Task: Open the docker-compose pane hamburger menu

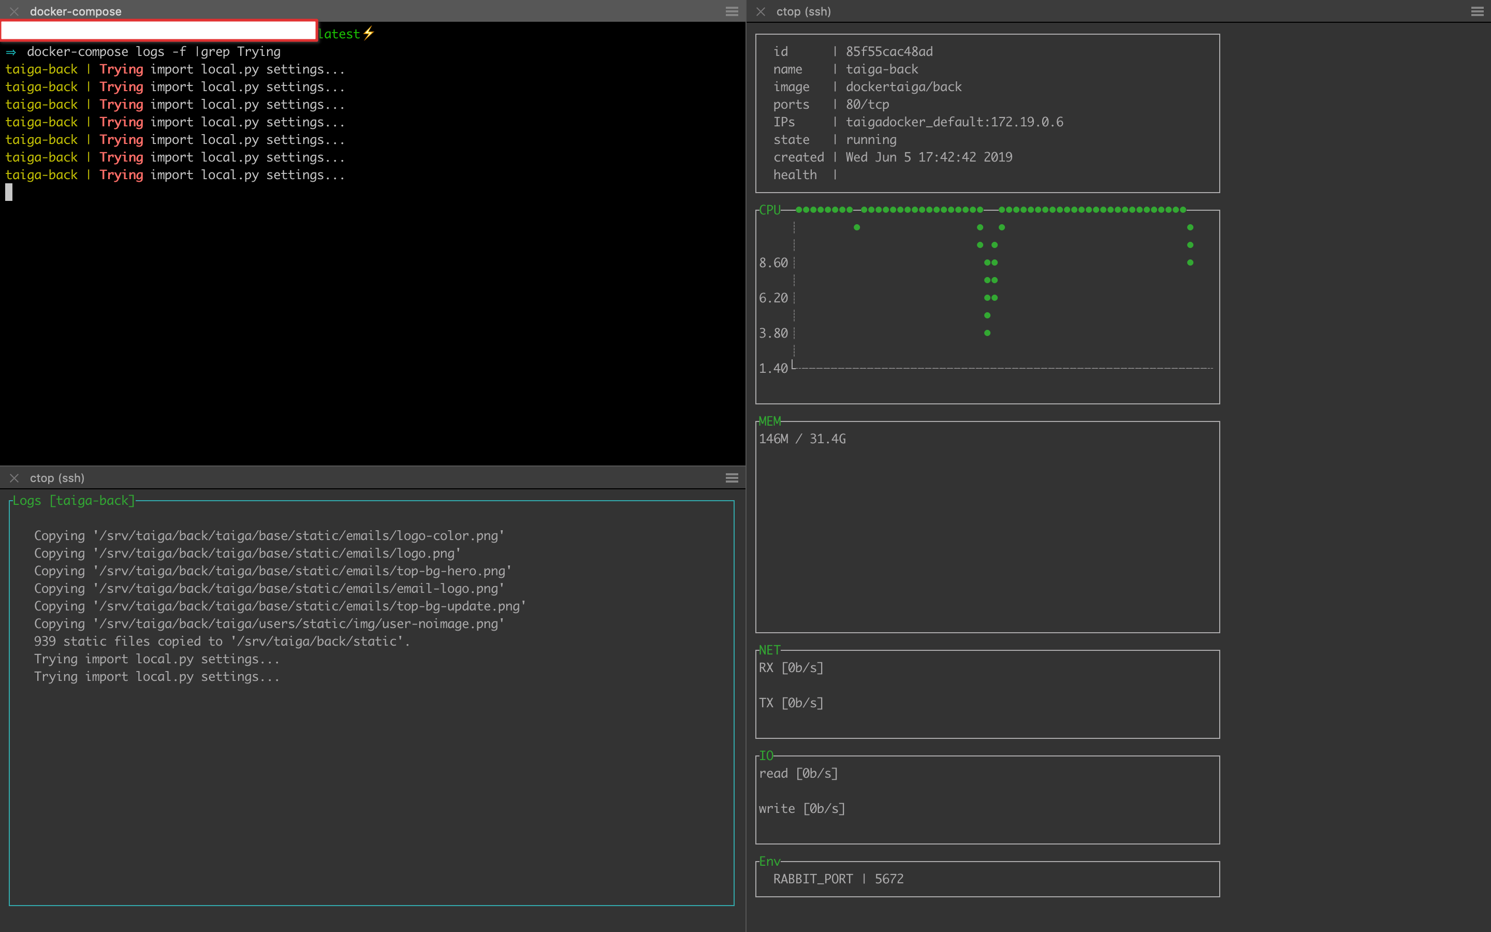Action: 732,11
